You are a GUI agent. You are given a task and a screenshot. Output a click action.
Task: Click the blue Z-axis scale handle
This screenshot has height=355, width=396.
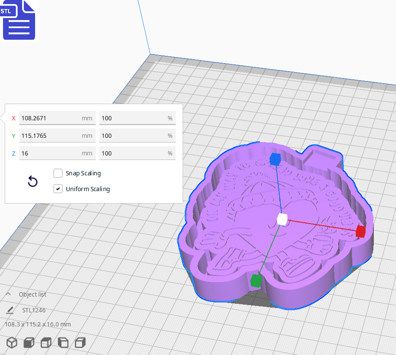275,159
